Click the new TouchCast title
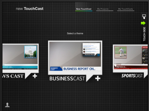The image size is (149, 111). (x=30, y=9)
